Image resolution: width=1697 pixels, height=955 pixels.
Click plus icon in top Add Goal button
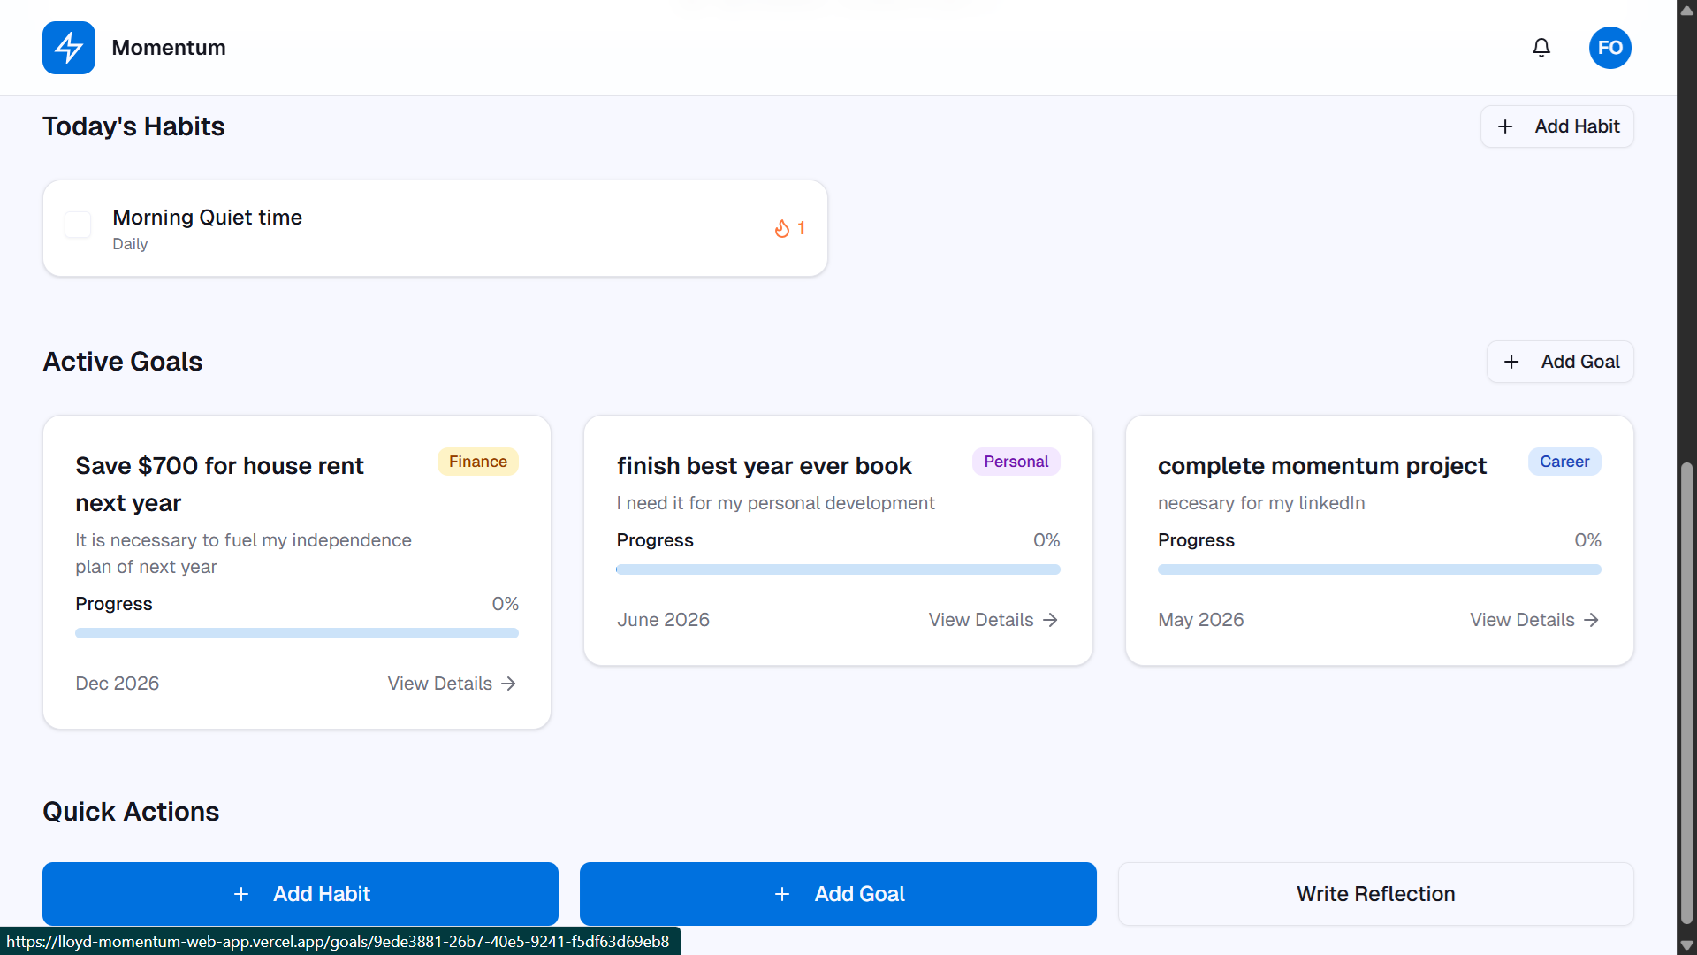click(1511, 362)
